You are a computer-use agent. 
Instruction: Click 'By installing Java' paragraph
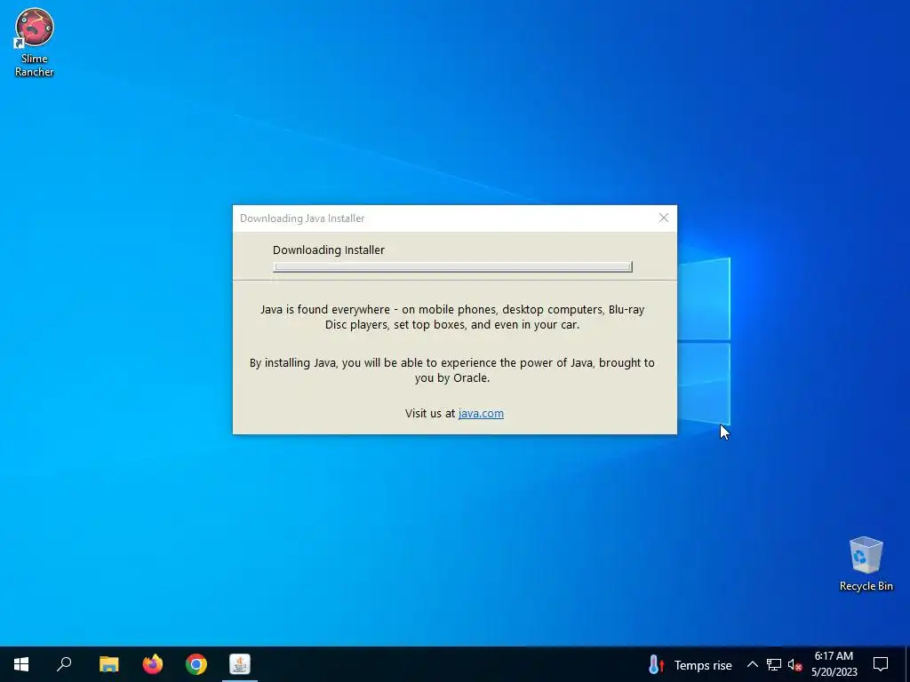click(452, 370)
